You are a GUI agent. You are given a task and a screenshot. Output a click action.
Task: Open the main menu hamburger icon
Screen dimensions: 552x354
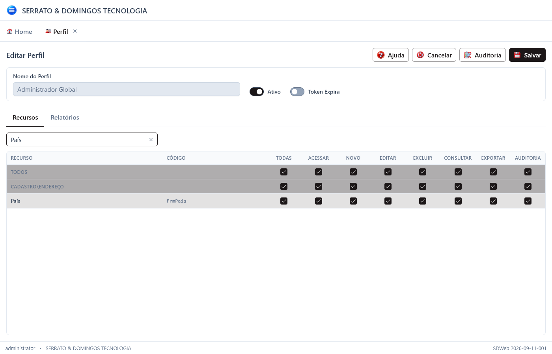[x=12, y=10]
